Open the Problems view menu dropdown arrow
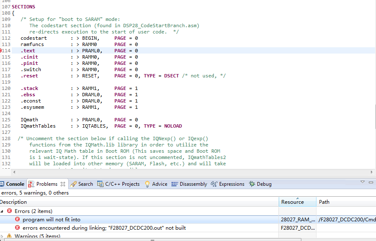The image size is (376, 241). coord(363,182)
